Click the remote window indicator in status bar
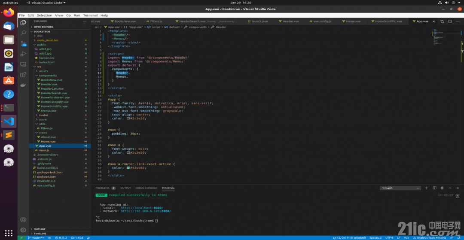464x240 pixels. pos(21,237)
